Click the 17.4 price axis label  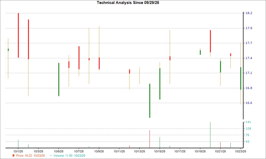point(249,58)
